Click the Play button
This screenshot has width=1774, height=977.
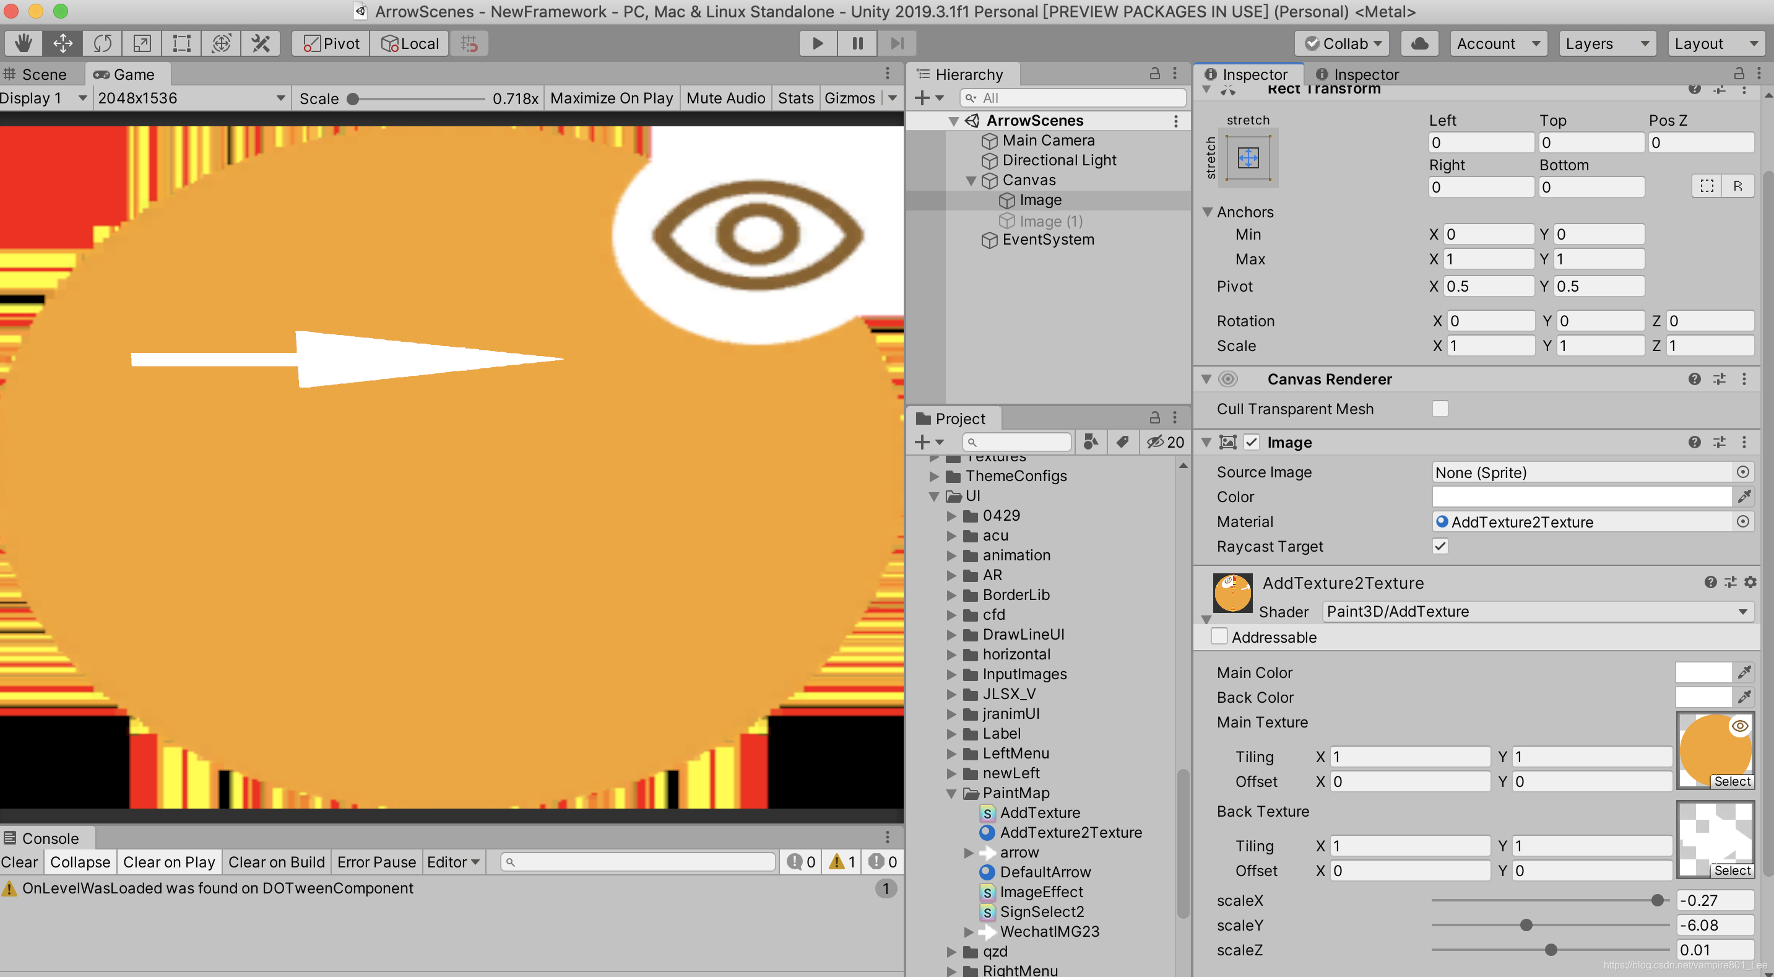(x=818, y=43)
